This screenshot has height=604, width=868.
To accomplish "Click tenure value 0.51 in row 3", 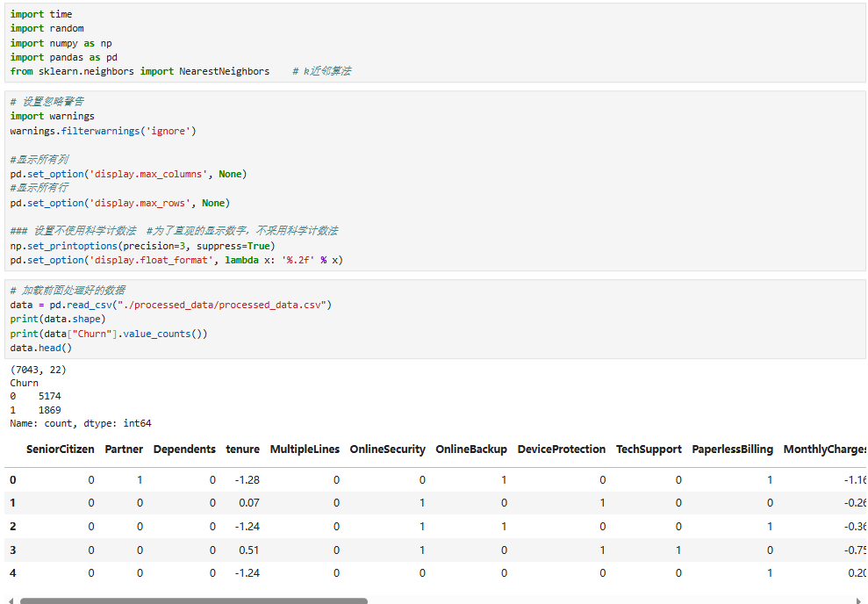I will point(249,550).
